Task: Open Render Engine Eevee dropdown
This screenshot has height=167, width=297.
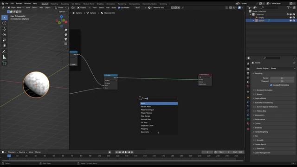Action: tap(283, 68)
